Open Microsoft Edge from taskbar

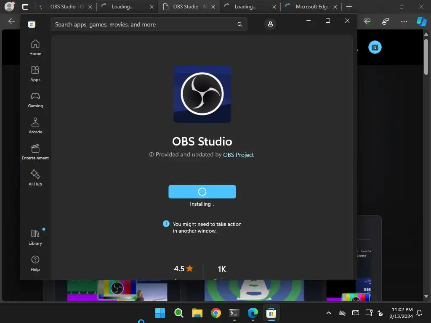[x=253, y=313]
